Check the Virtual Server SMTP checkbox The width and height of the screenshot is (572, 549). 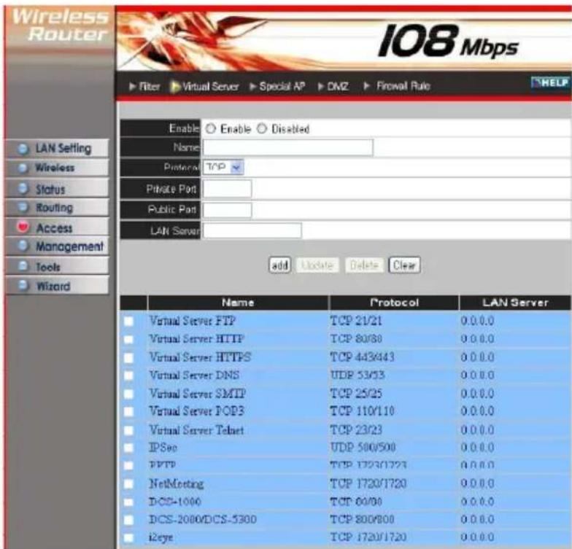pos(128,394)
